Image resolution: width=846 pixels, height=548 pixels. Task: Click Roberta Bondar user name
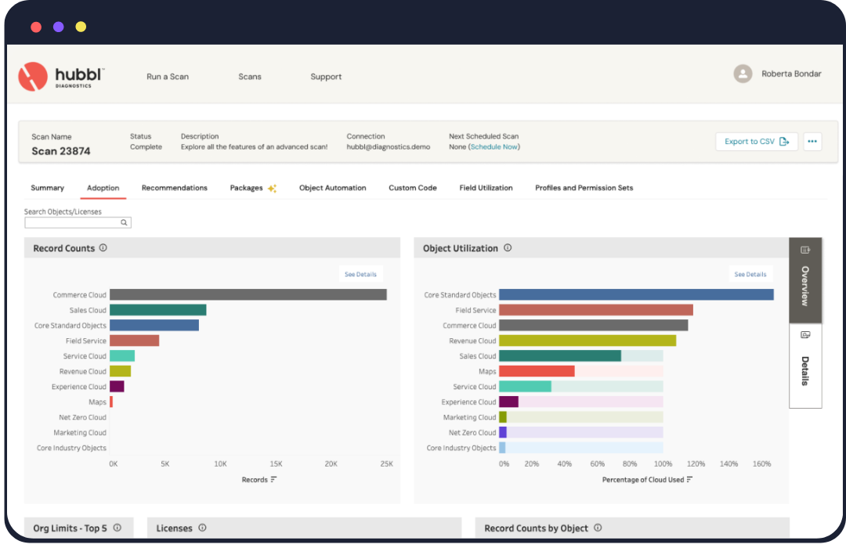pyautogui.click(x=791, y=74)
